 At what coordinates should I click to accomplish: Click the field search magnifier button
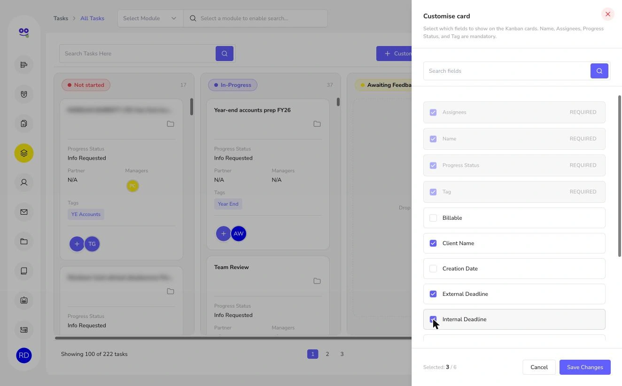(x=599, y=71)
